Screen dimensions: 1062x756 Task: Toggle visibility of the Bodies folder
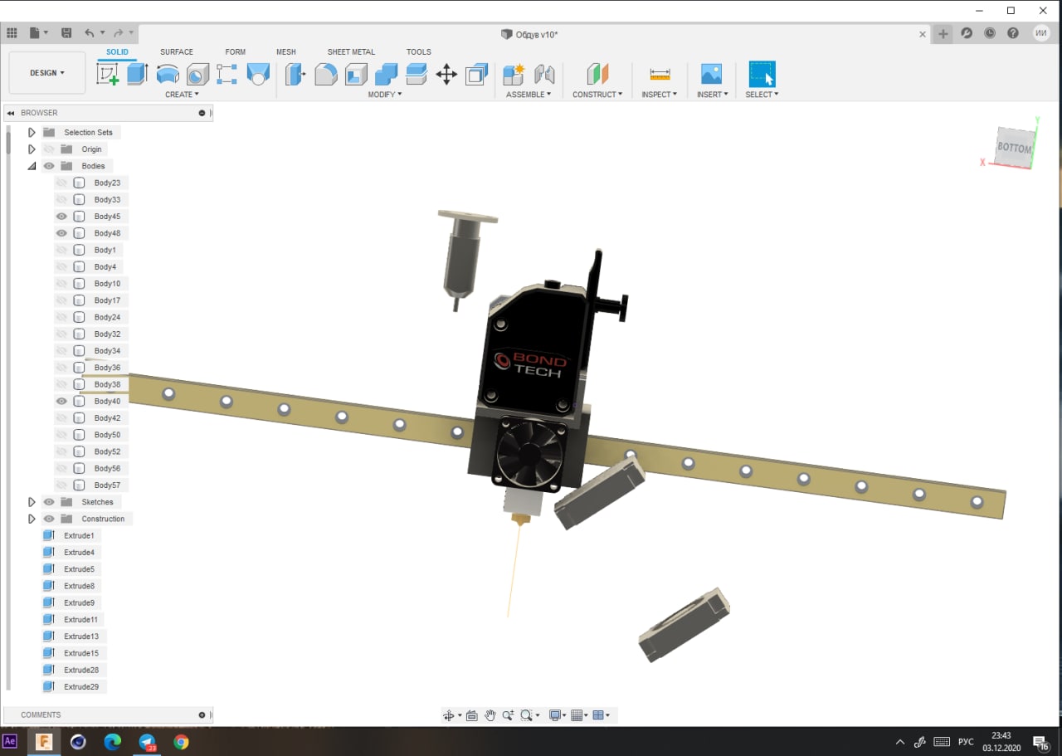(x=49, y=166)
